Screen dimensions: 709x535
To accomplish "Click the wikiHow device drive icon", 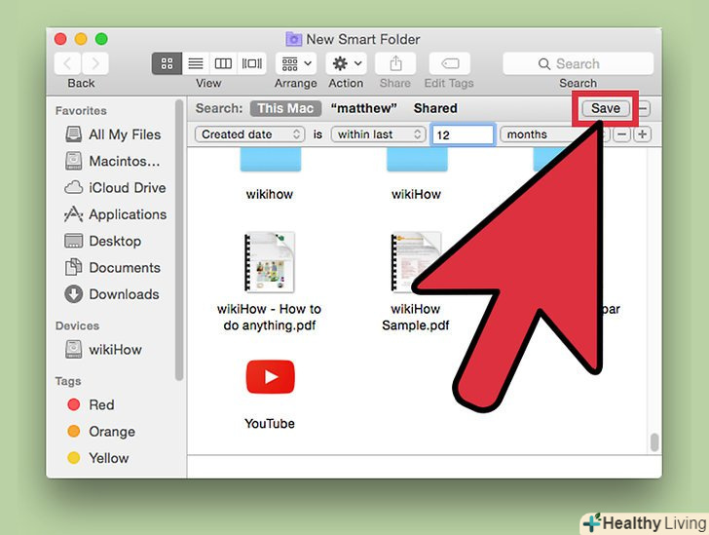I will tap(74, 350).
